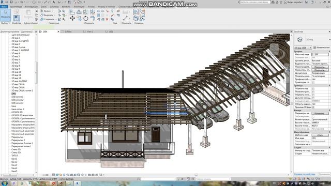Click the Create Assembly icon
The height and width of the screenshot is (186, 331).
click(136, 12)
